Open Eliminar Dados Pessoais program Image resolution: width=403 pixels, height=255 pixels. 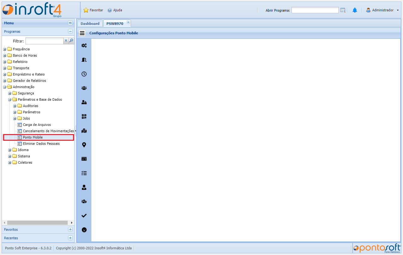click(x=41, y=144)
